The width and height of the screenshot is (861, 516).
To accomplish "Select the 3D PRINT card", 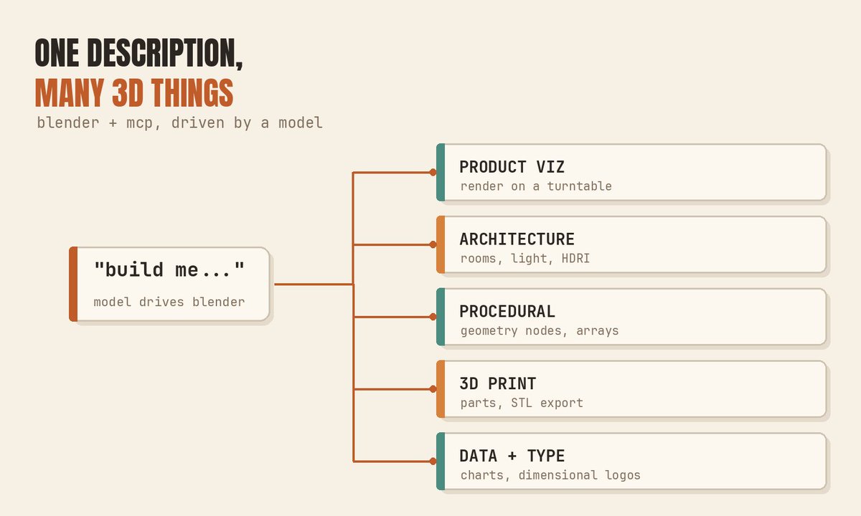I will [x=631, y=389].
